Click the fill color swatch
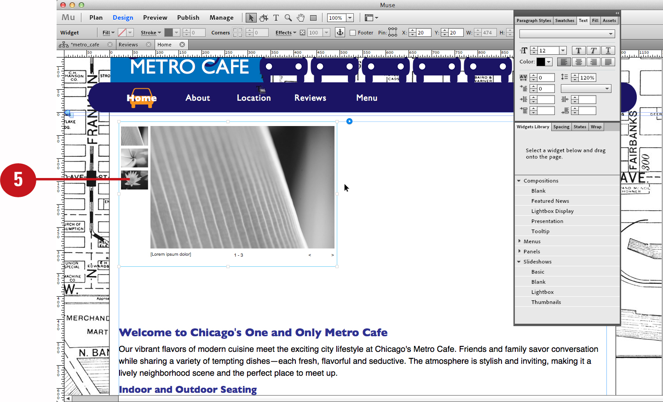Viewport: 663px width, 402px height. click(x=122, y=33)
